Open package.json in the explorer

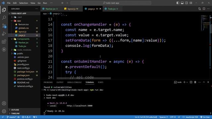23,75
